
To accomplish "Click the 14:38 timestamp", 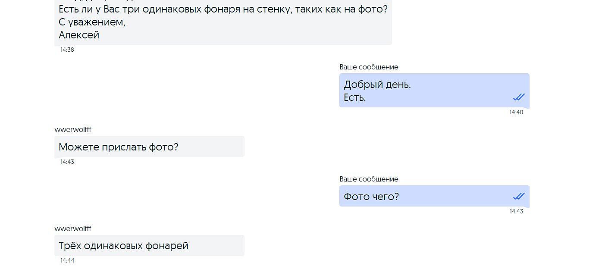I will click(x=67, y=50).
